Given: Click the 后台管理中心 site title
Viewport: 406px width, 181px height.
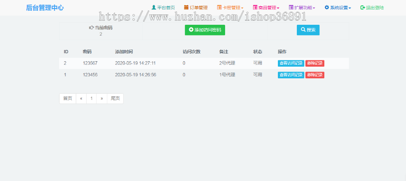Looking at the screenshot, I should (45, 8).
